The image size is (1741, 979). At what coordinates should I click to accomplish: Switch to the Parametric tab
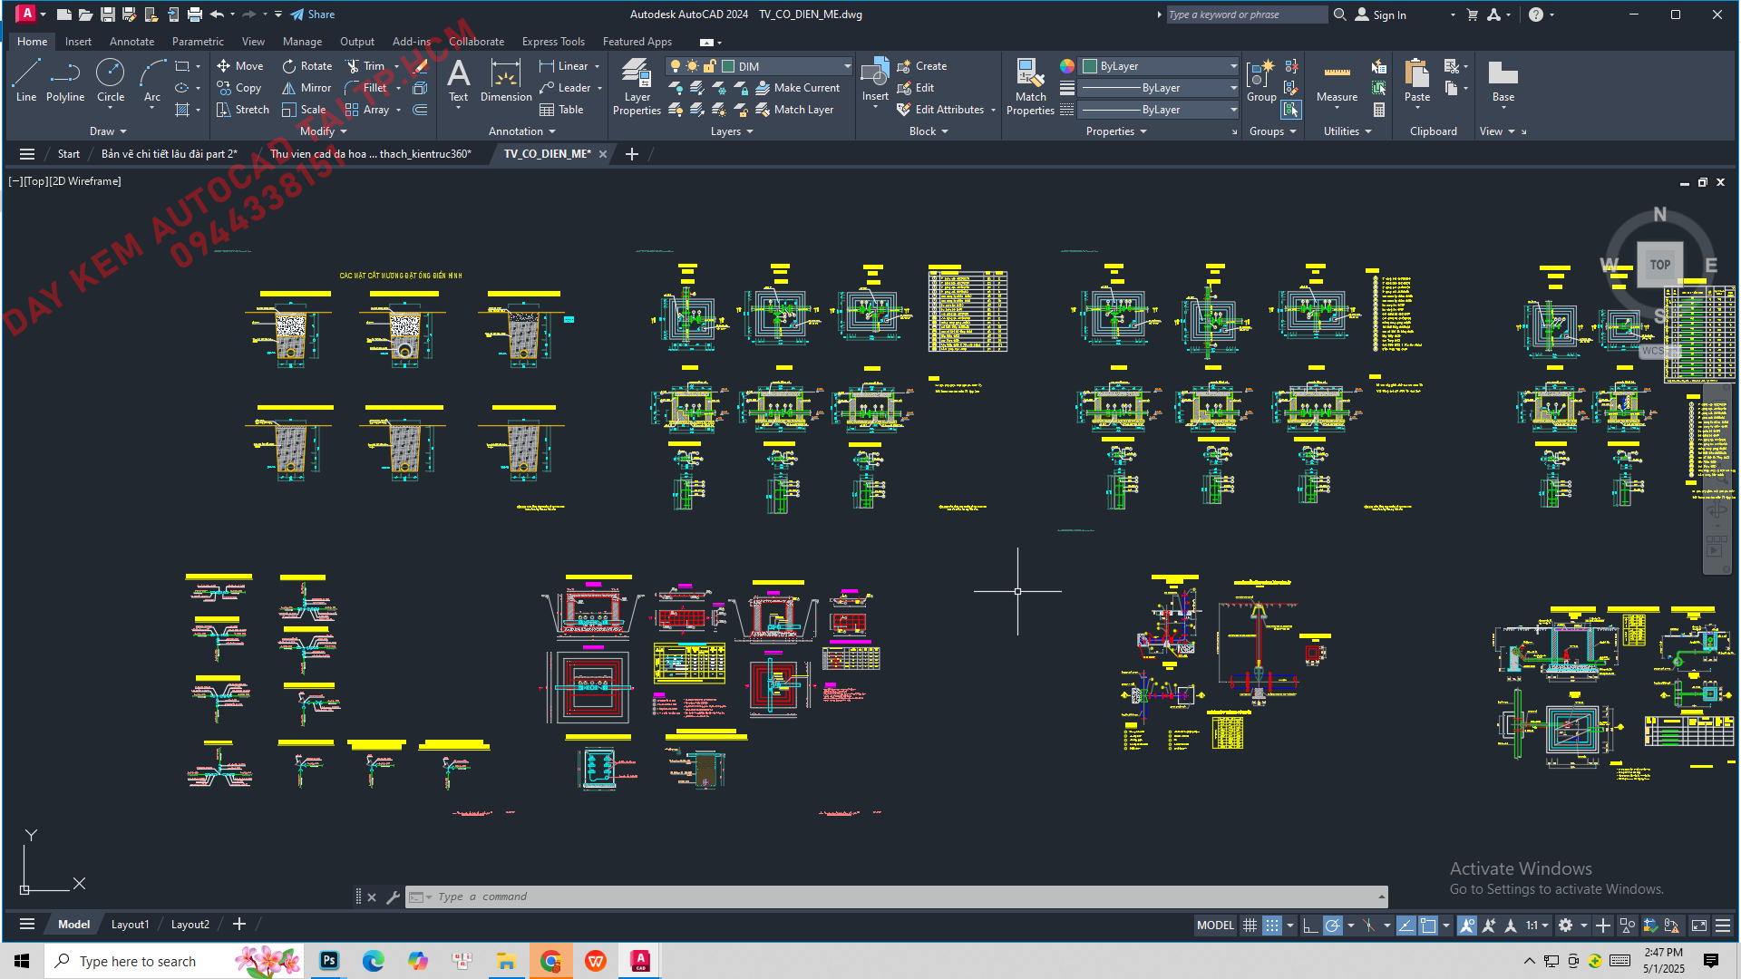[198, 42]
